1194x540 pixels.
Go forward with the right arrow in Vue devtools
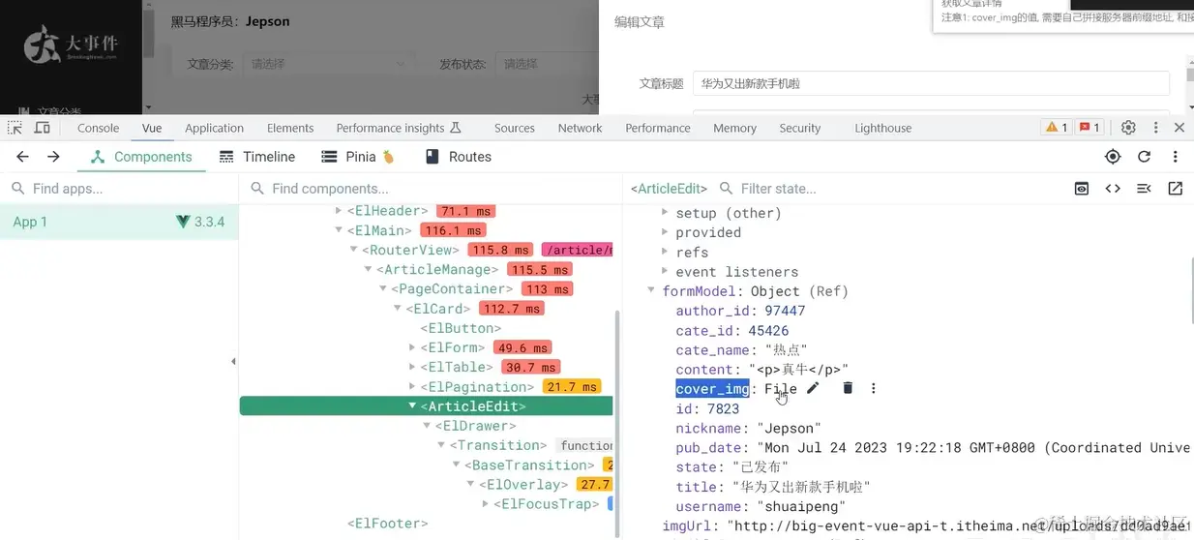coord(54,157)
